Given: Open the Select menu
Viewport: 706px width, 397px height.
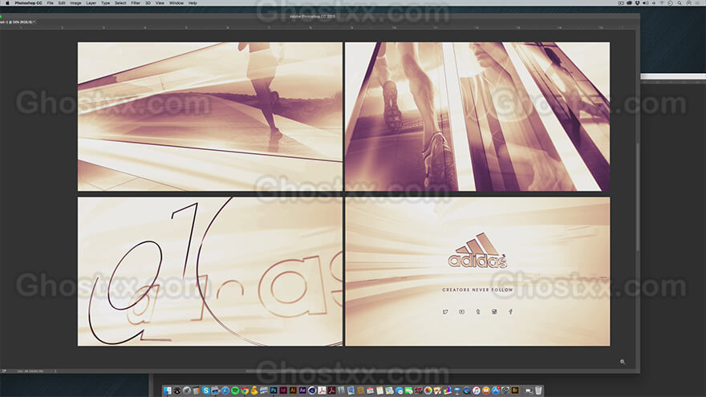Looking at the screenshot, I should 120,2.
